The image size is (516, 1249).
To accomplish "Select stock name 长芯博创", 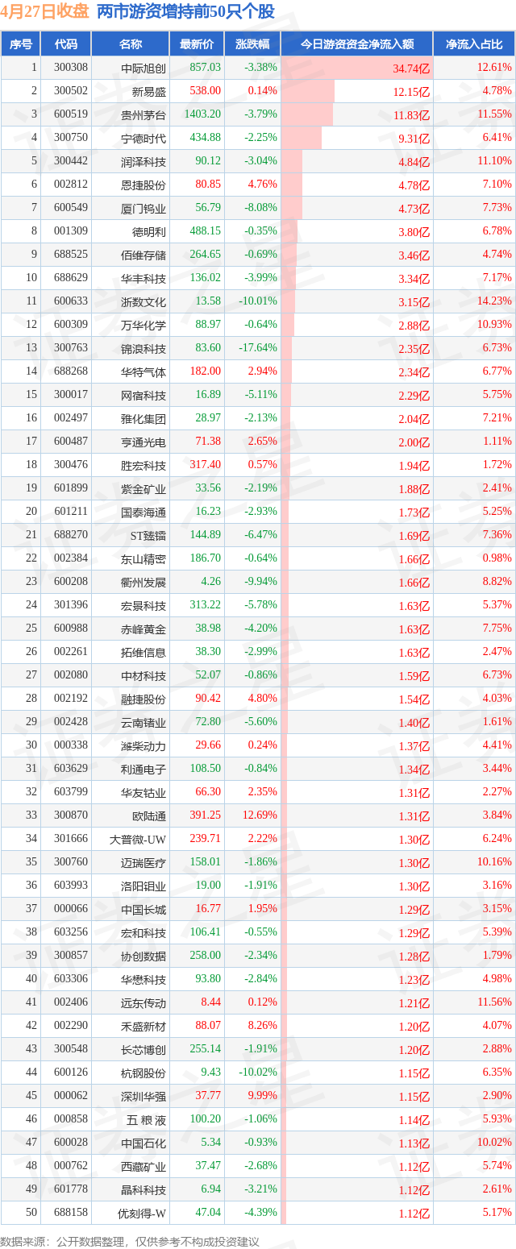I will (x=144, y=1049).
